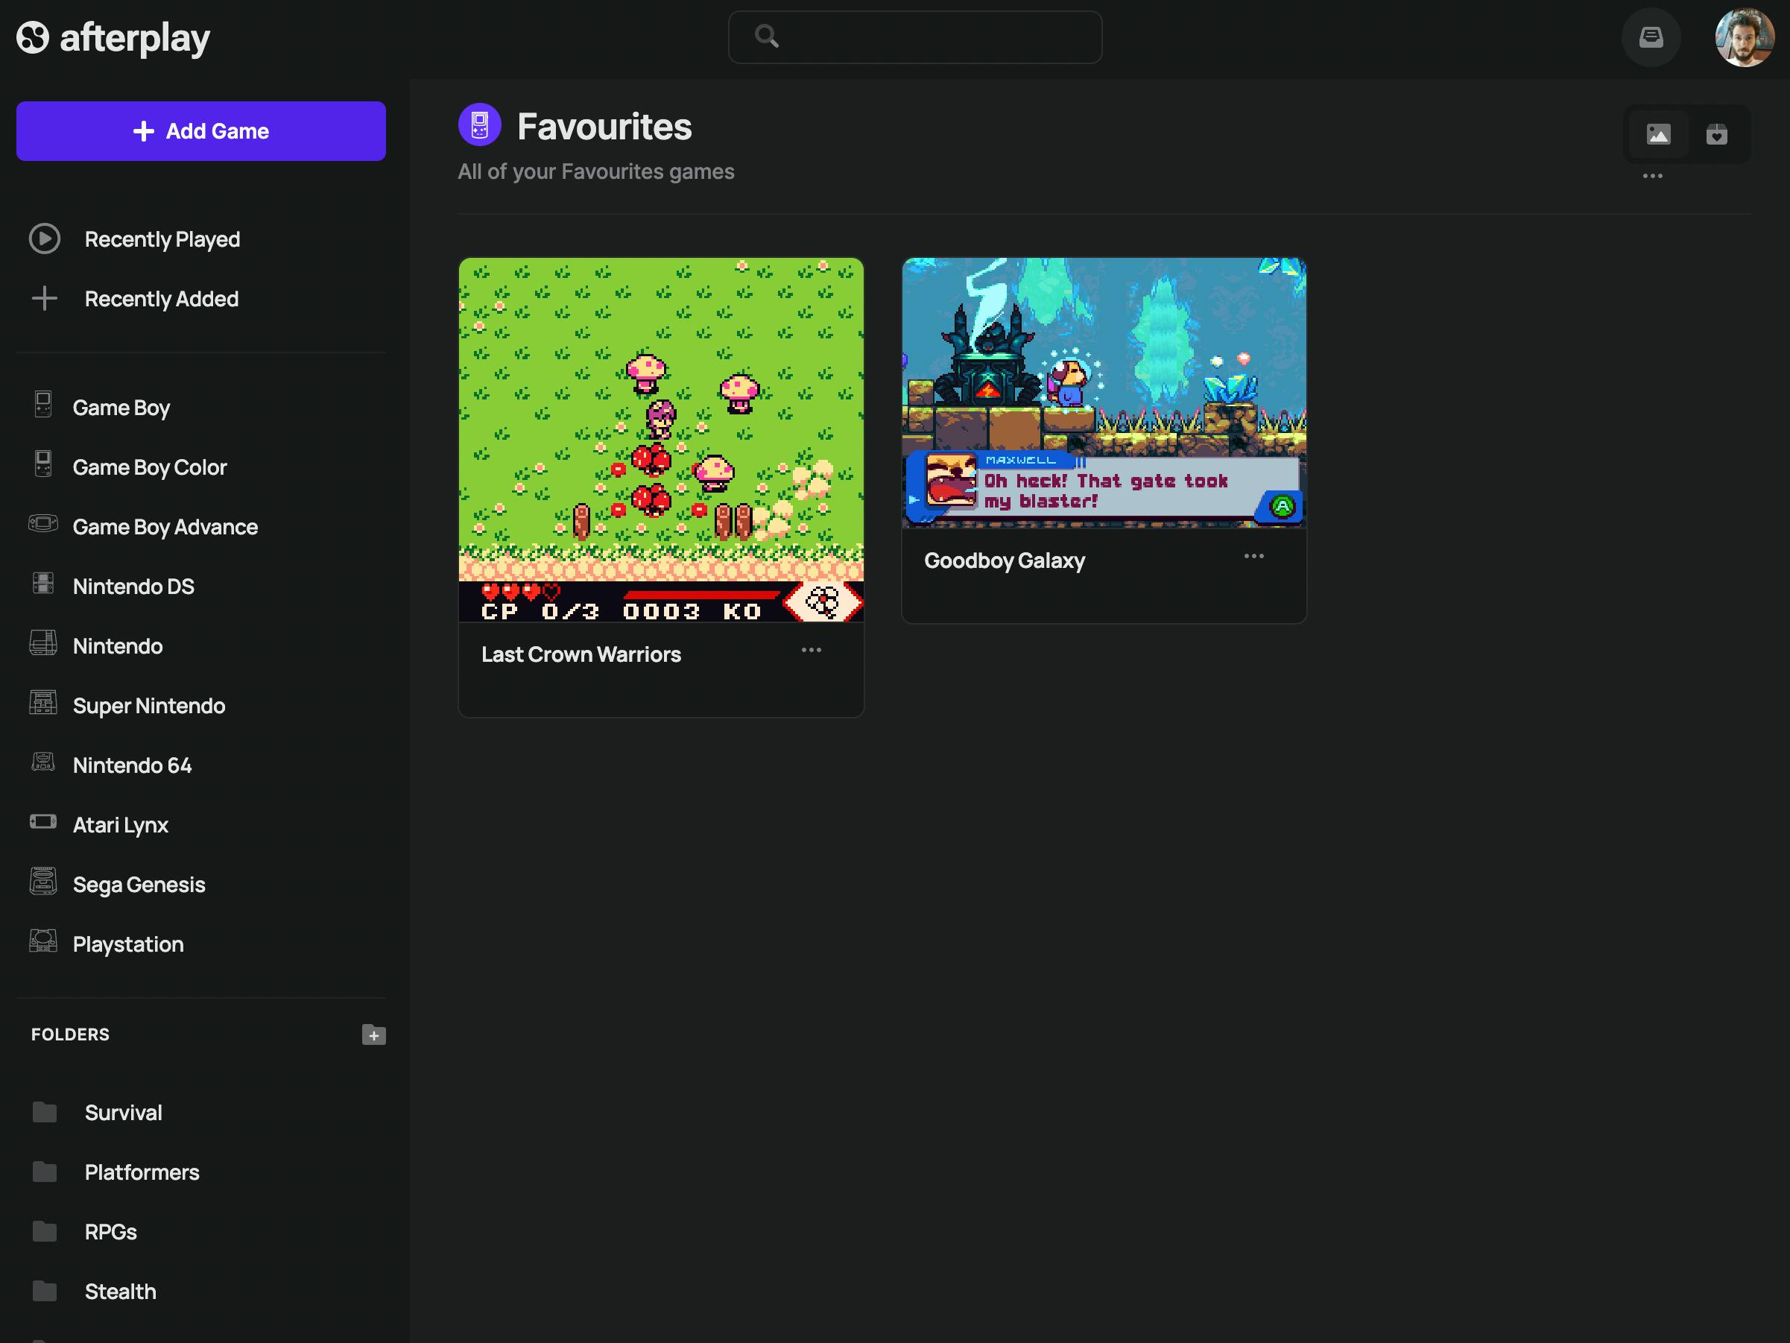Click the Game Boy Color console icon
The width and height of the screenshot is (1790, 1343).
coord(43,464)
